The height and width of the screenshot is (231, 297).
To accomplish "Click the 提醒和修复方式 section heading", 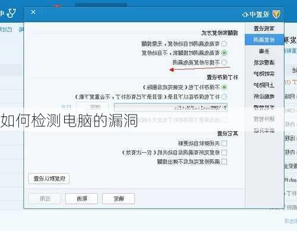I will pos(220,33).
